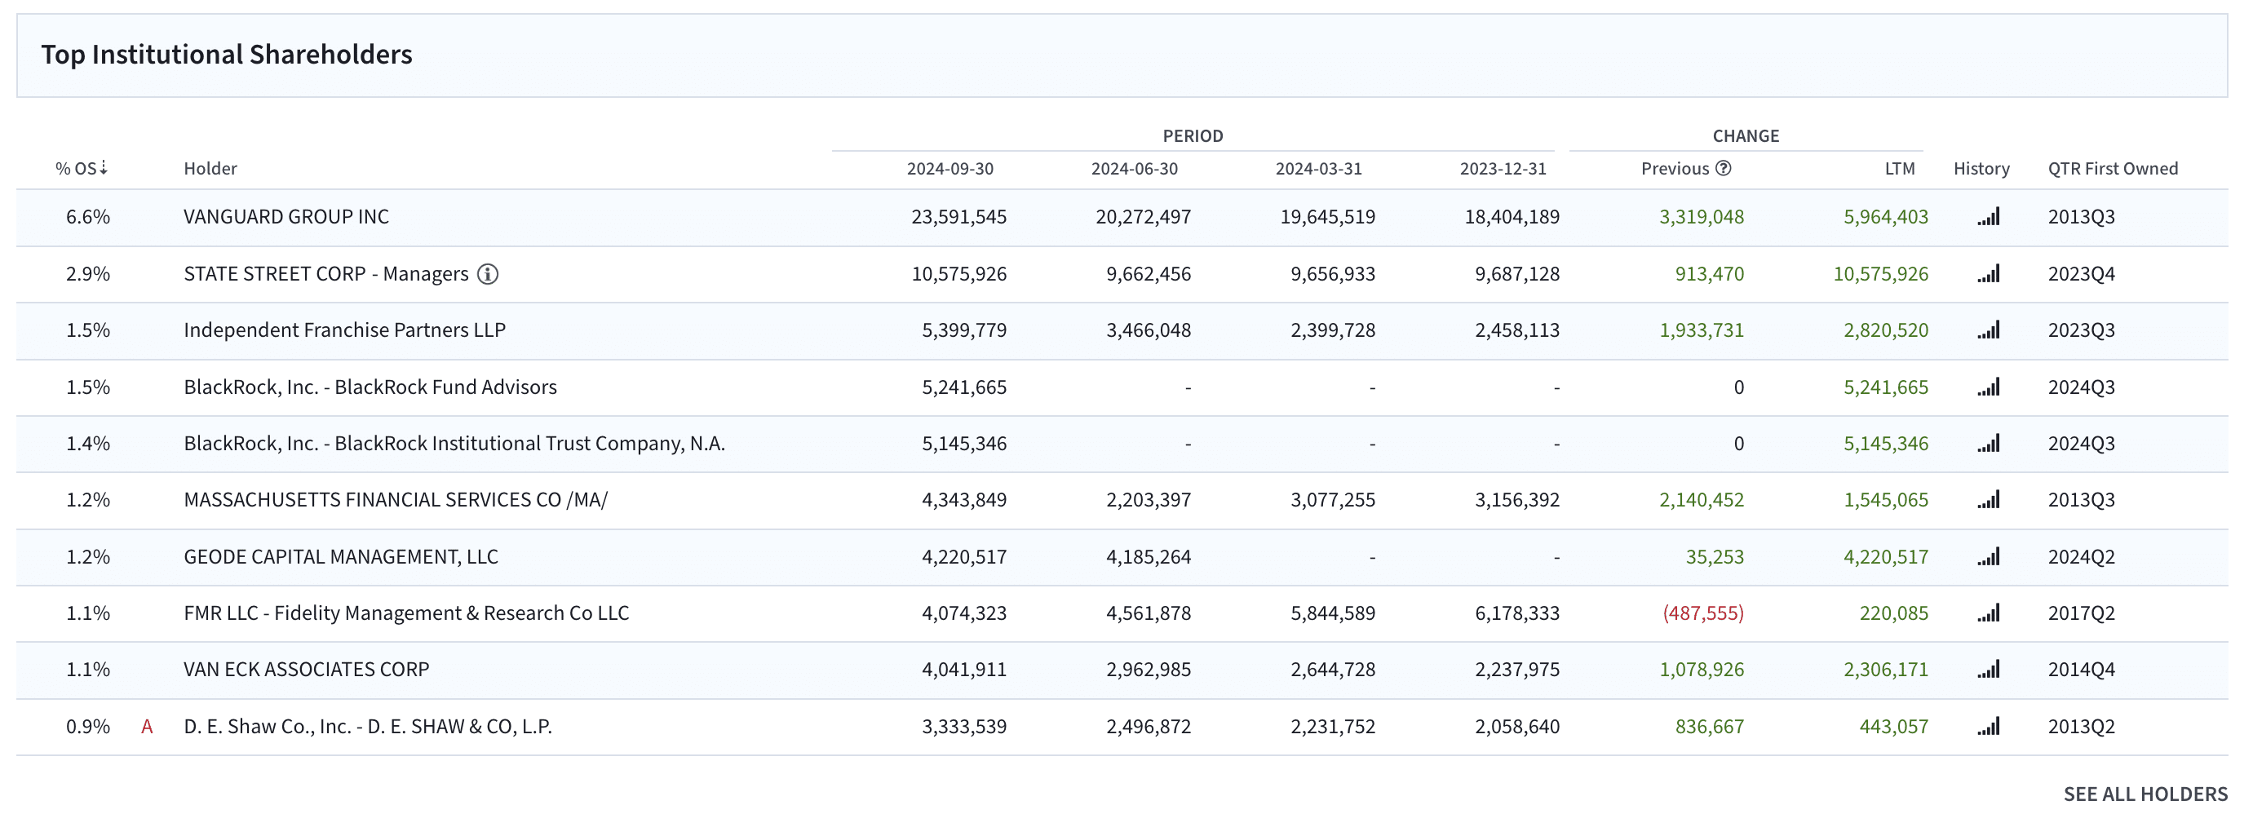Screen dimensions: 2253x814
Task: Click Vanguard's 23,591,545 share value
Action: click(x=958, y=217)
